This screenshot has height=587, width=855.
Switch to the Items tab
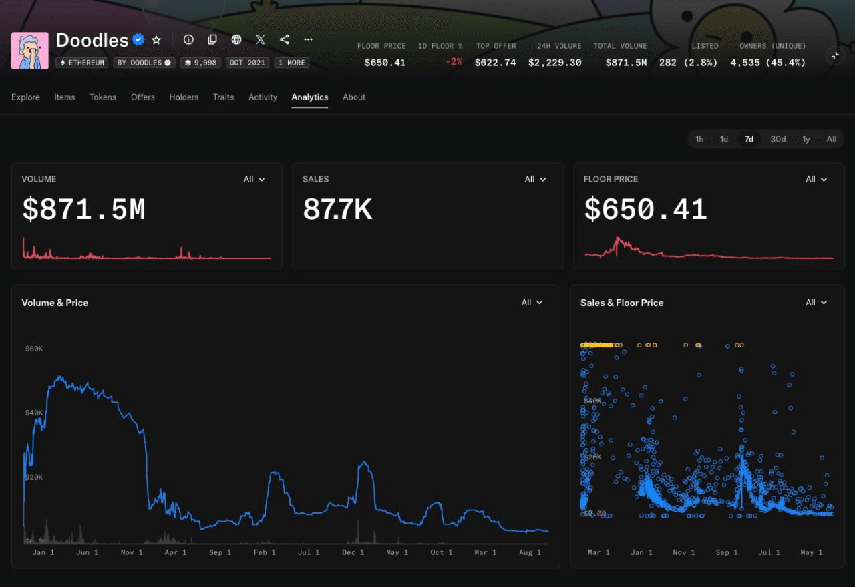65,97
